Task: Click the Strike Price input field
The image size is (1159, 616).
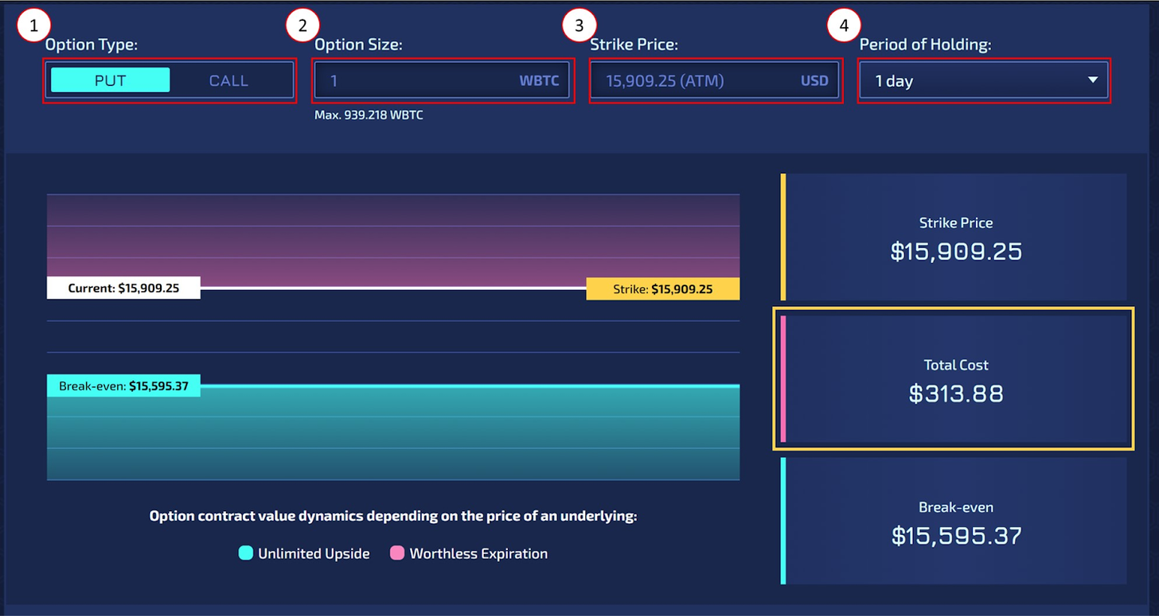Action: (716, 80)
